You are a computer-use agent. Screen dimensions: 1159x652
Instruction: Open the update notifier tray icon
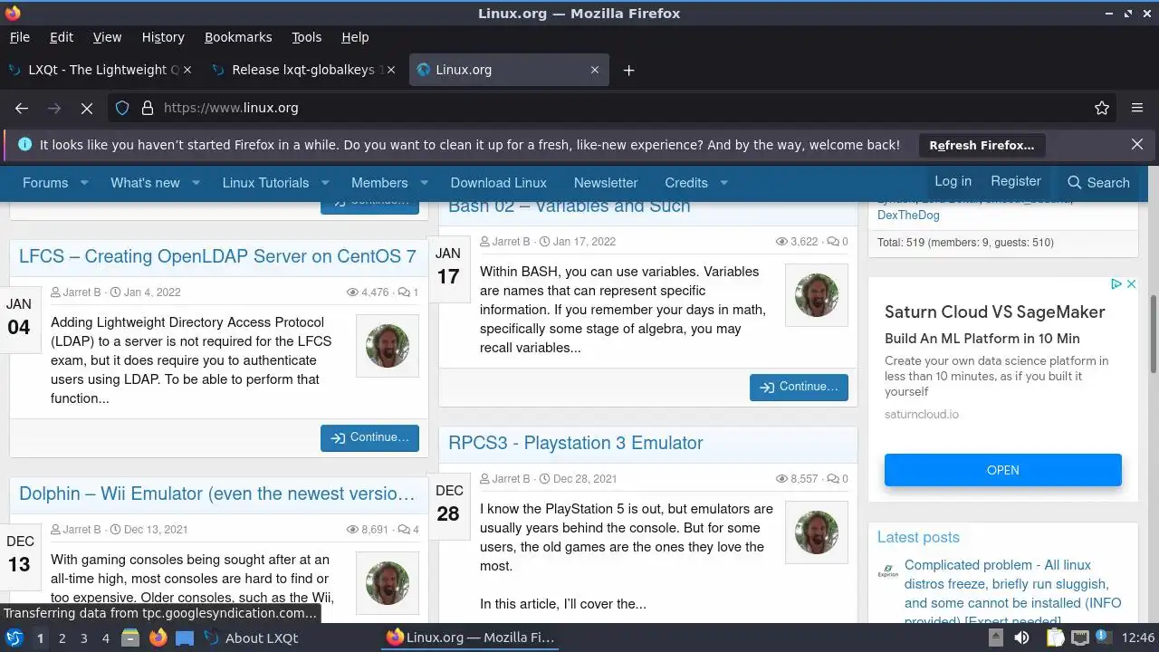(x=1103, y=638)
